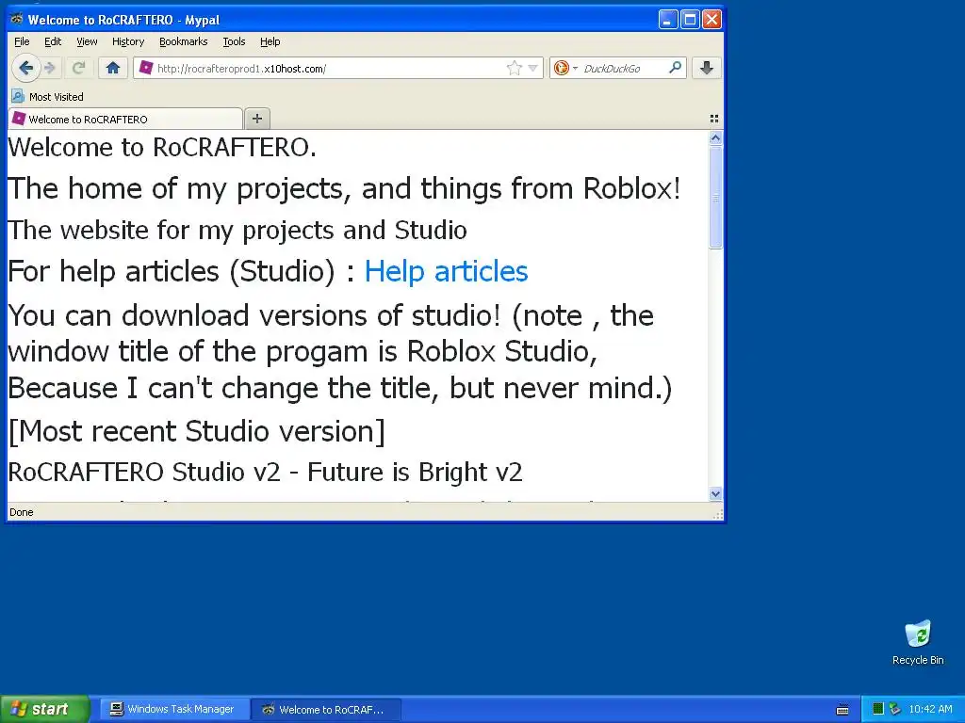Bookmark this page with the star icon
Screen dimensions: 965x723
coord(514,68)
